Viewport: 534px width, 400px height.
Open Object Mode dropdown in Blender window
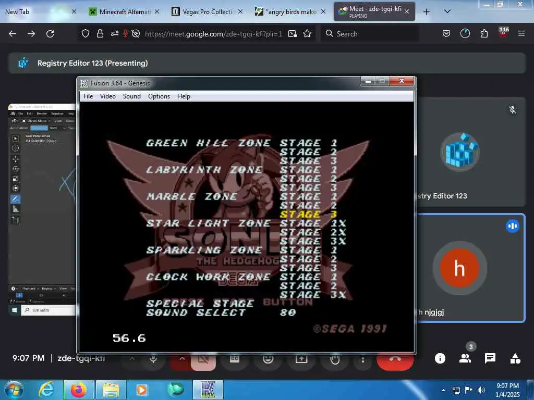[37, 121]
